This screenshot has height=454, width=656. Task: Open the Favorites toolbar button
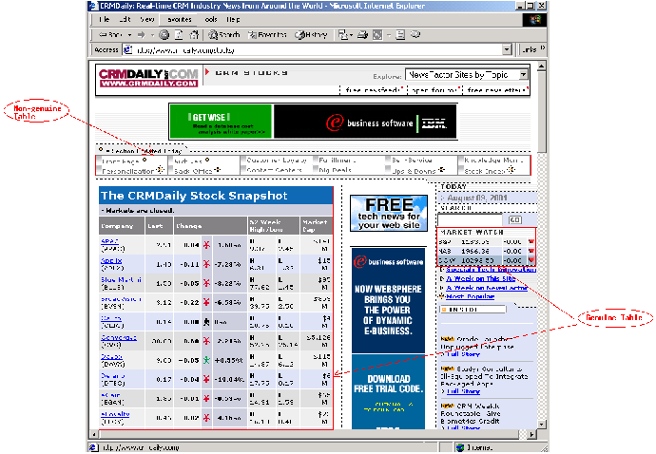tap(267, 35)
